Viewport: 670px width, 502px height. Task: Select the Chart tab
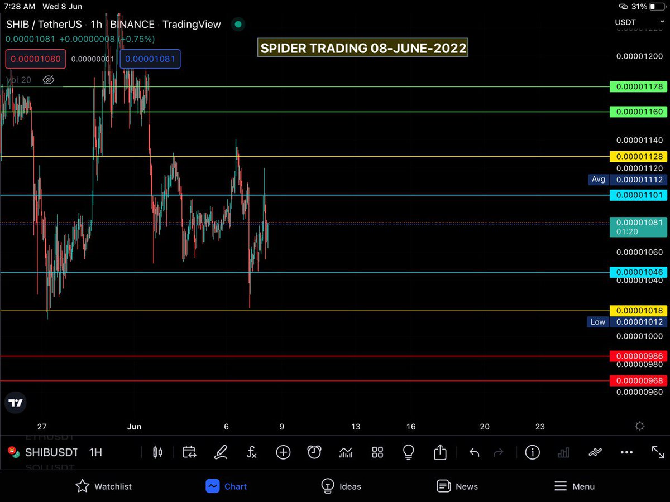226,486
